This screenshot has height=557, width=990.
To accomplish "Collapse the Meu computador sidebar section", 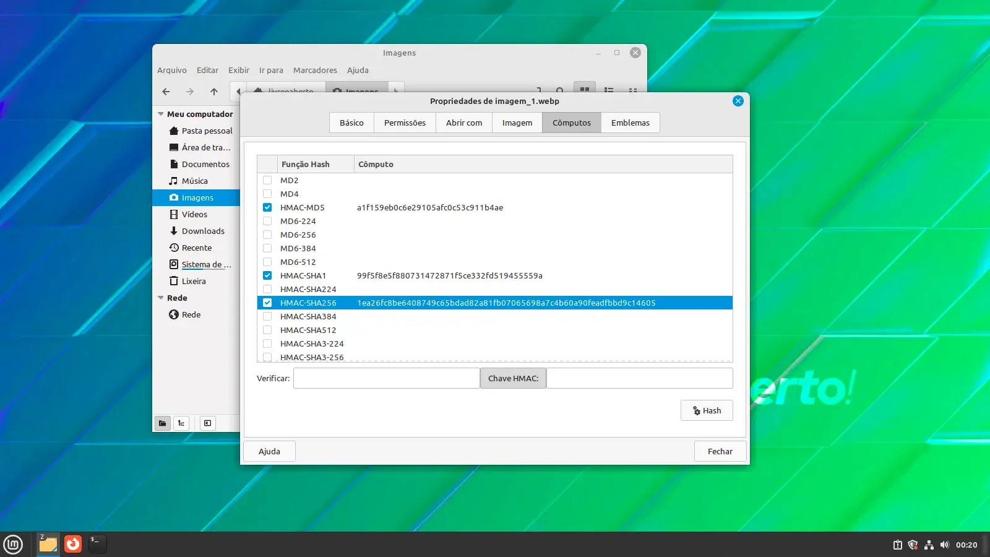I will coord(161,114).
